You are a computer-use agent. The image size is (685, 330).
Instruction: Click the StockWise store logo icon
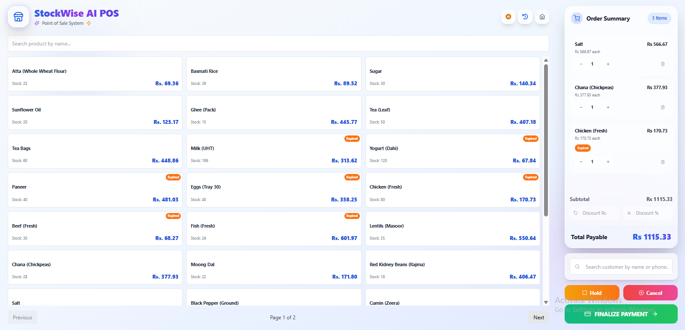[18, 17]
